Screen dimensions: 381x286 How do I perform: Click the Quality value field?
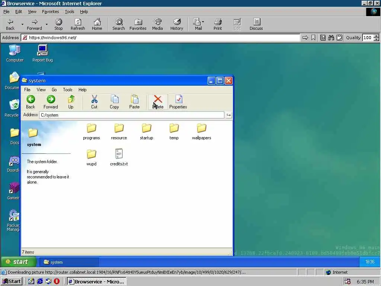pos(368,38)
